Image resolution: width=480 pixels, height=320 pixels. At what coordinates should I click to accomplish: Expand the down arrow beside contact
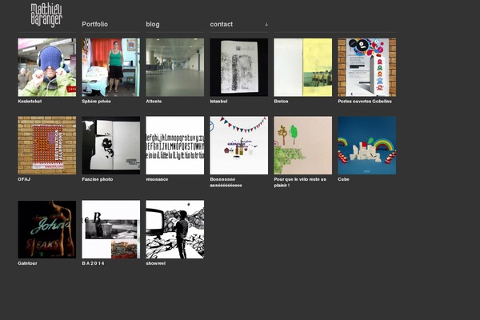[266, 24]
